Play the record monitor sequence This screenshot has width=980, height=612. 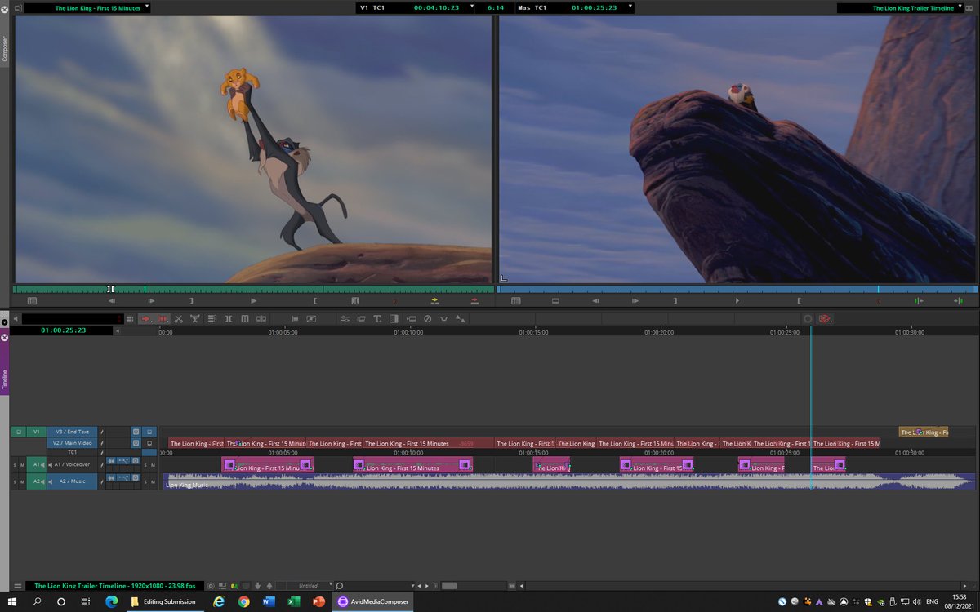[x=737, y=300]
